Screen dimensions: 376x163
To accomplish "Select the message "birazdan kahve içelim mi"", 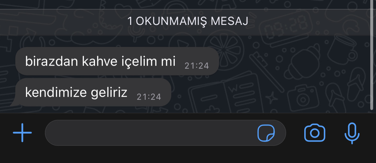I will click(x=117, y=61).
